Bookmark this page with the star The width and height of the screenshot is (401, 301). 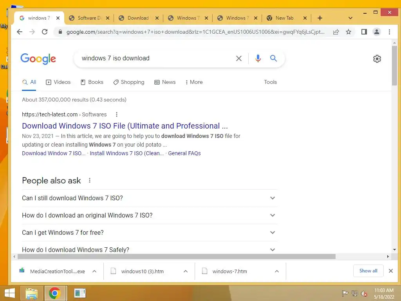point(348,32)
